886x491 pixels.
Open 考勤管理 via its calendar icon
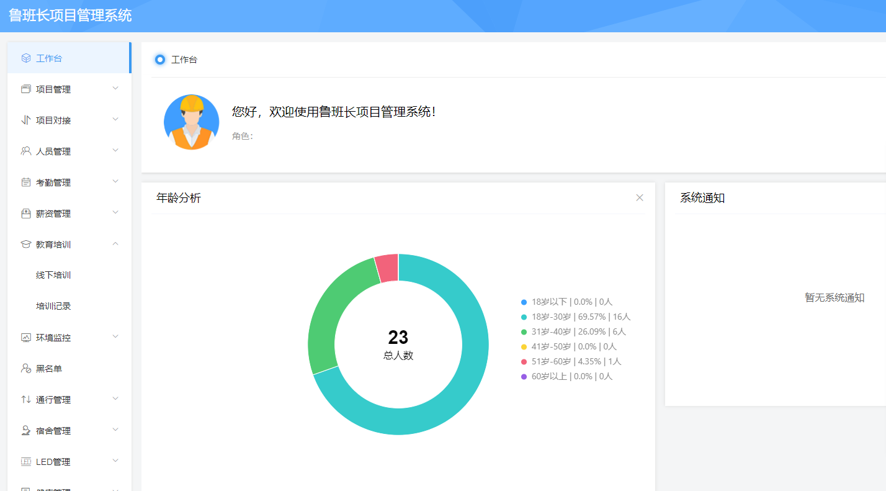[25, 181]
